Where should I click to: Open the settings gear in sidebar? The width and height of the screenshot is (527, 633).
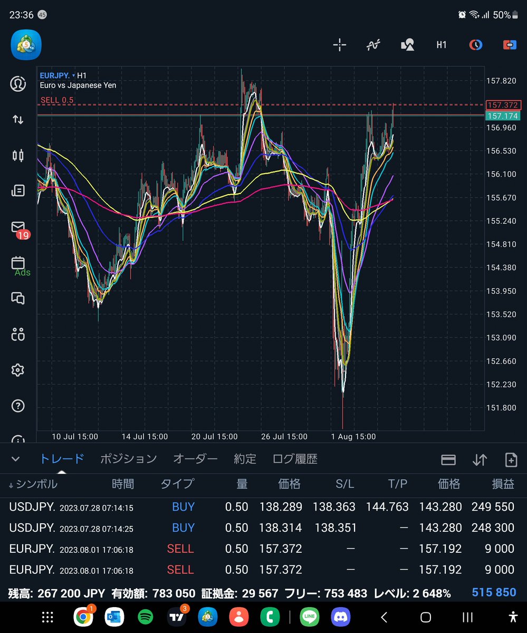point(18,370)
